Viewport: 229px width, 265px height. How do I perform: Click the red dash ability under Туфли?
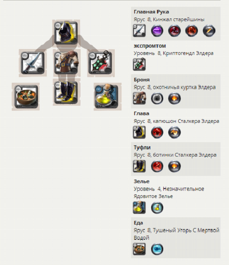[x=157, y=166]
